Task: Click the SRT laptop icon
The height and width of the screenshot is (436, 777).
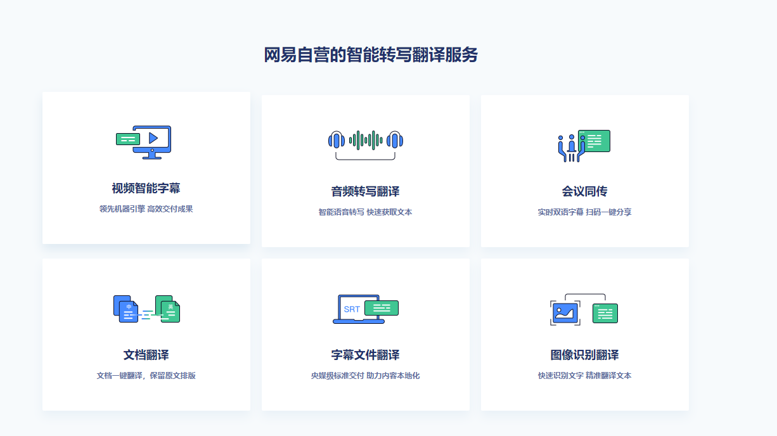Action: pos(359,309)
